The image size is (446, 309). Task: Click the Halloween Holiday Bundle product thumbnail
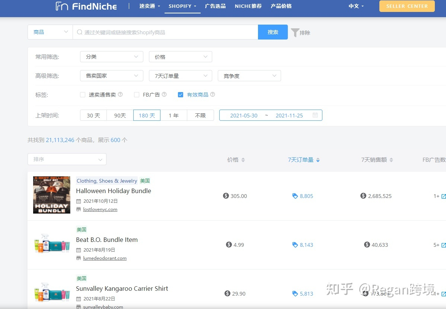tap(51, 195)
